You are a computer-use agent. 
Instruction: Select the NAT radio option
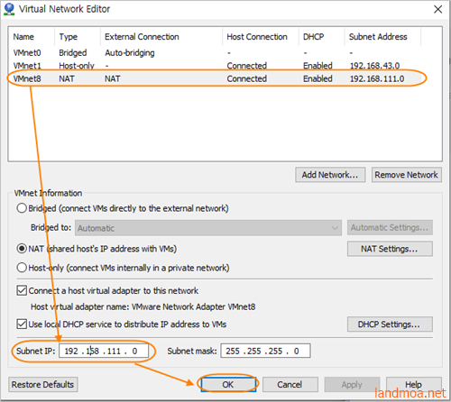[22, 249]
